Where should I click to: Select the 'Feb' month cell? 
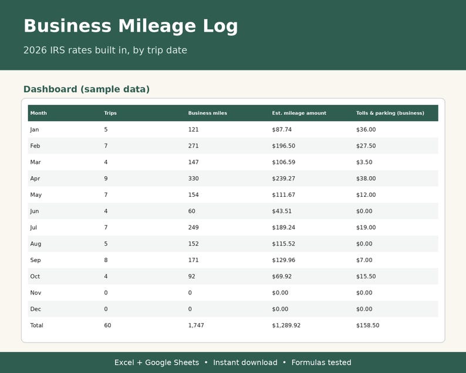[x=35, y=146]
